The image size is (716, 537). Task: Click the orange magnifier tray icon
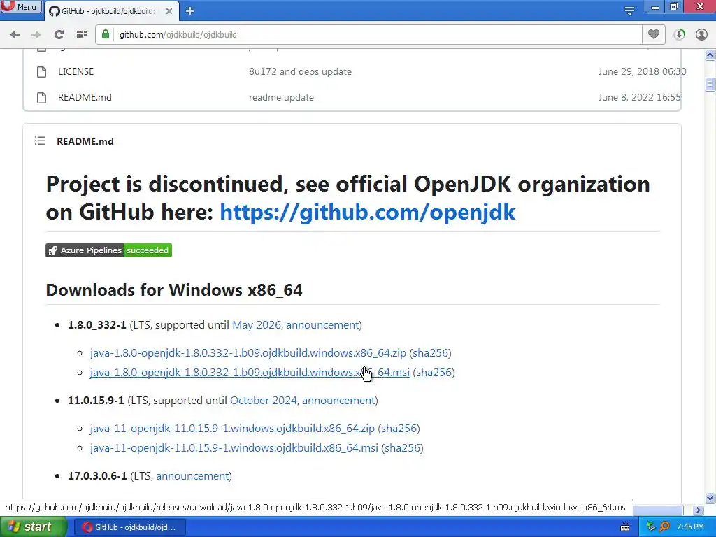tap(664, 527)
